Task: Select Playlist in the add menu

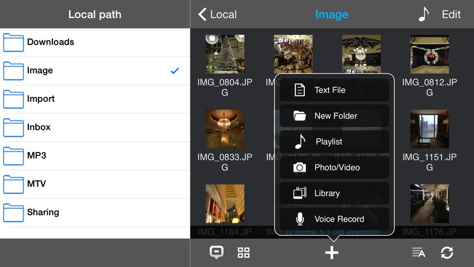Action: point(334,141)
